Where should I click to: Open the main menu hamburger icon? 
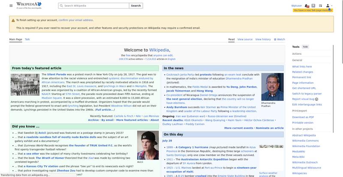point(11,6)
